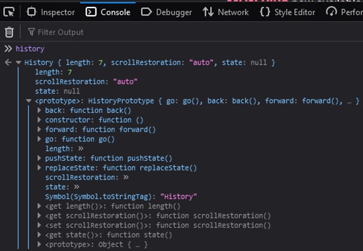This screenshot has width=363, height=251.
Task: Click 'function forward()' text
Action: [x=119, y=129]
